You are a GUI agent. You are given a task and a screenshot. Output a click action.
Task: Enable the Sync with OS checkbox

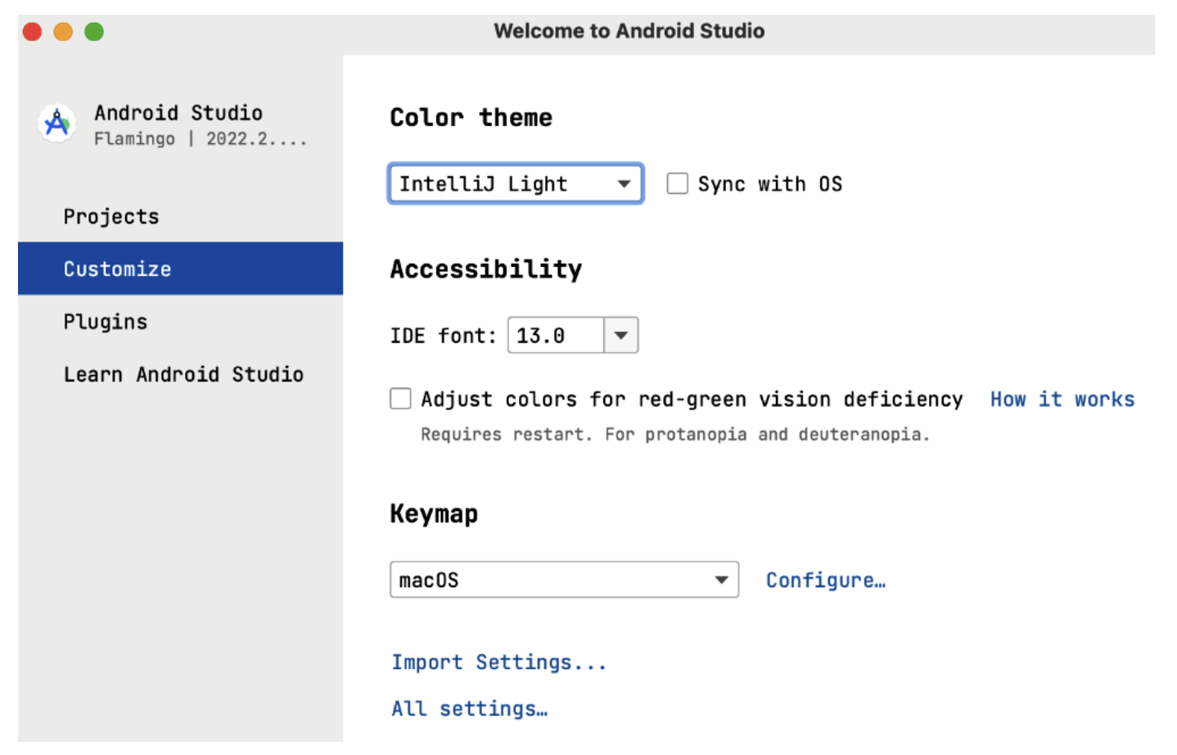click(677, 183)
